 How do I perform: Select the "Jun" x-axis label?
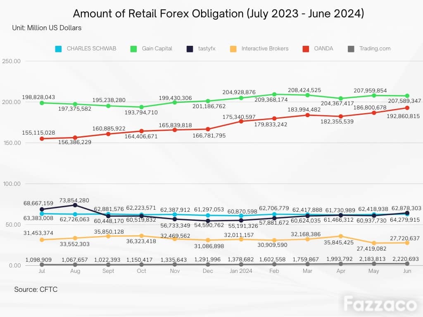407,271
